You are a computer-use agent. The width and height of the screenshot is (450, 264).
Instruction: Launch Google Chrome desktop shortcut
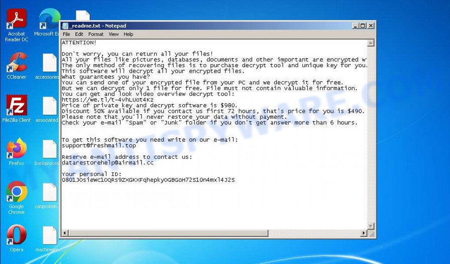17,198
